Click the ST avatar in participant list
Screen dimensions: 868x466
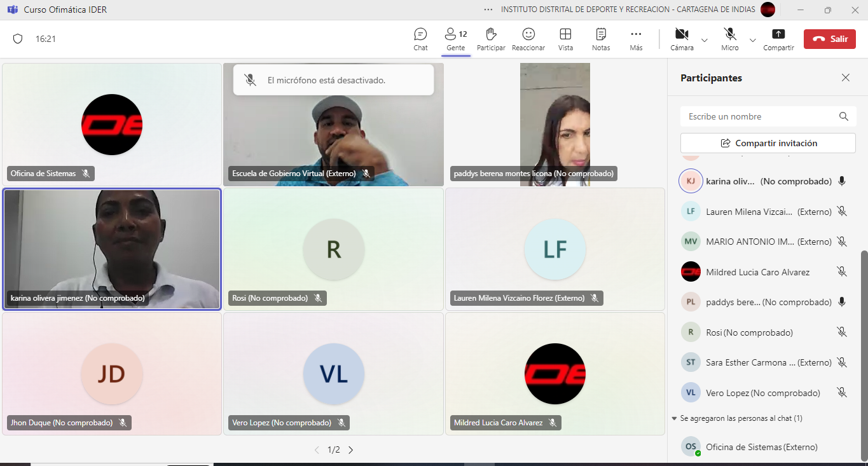[x=691, y=362]
